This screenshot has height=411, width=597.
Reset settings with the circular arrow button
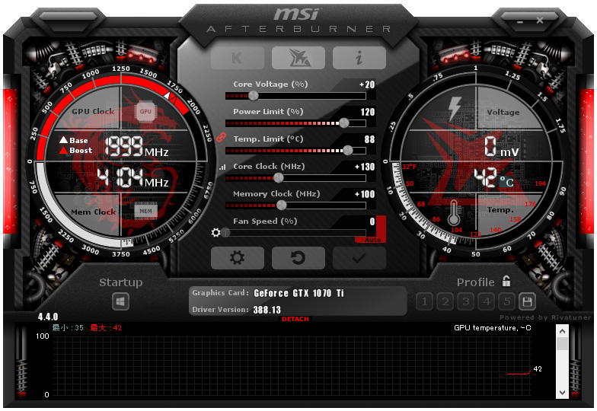[298, 257]
